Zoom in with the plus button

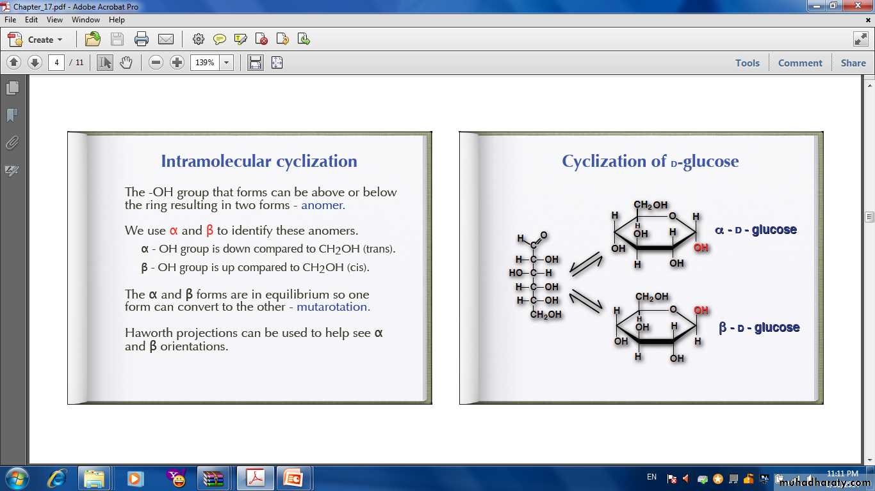pos(177,63)
